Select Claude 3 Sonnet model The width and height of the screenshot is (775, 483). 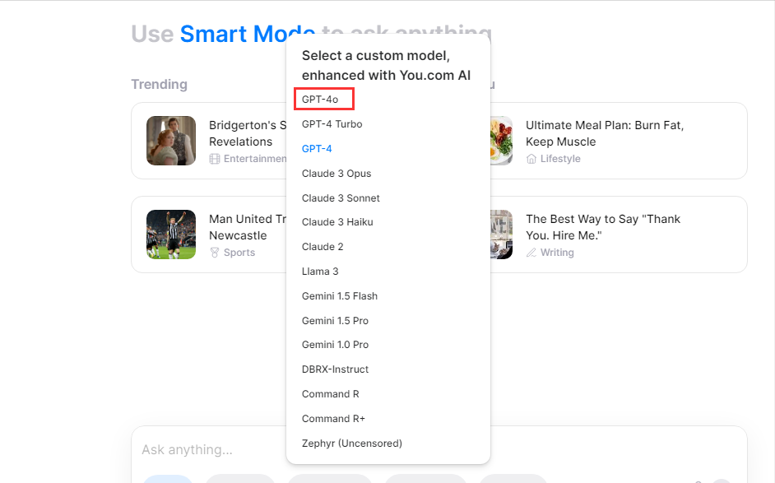341,198
